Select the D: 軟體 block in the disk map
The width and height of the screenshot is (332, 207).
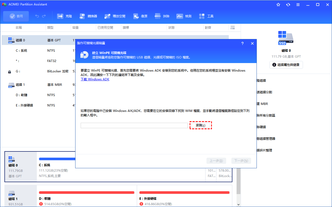(x=86, y=196)
